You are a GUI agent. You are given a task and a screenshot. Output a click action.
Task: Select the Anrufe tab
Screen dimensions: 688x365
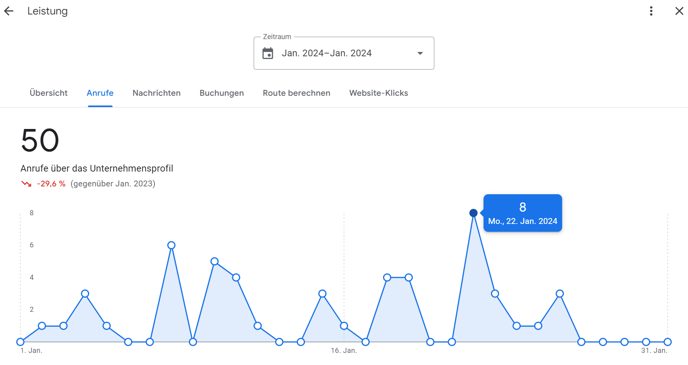click(100, 93)
